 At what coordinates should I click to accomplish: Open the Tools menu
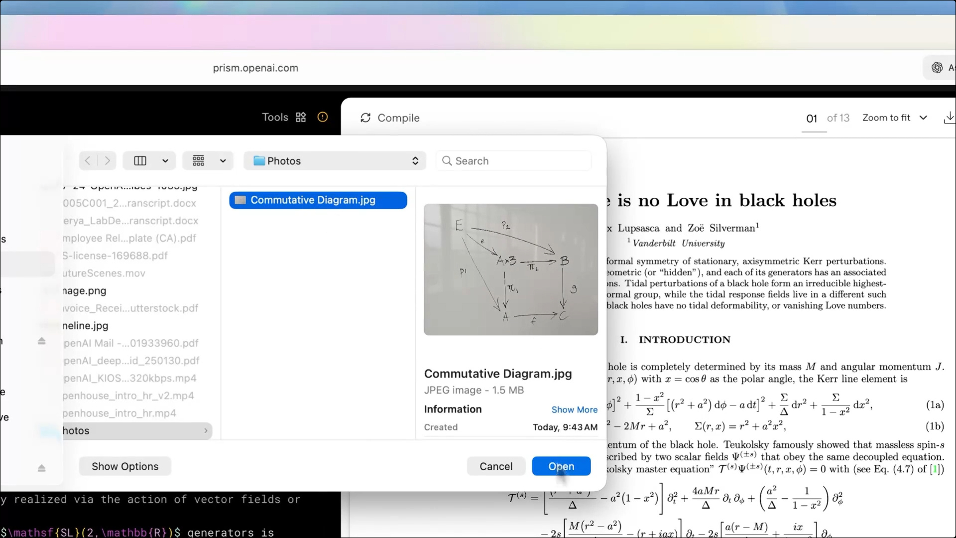(274, 117)
